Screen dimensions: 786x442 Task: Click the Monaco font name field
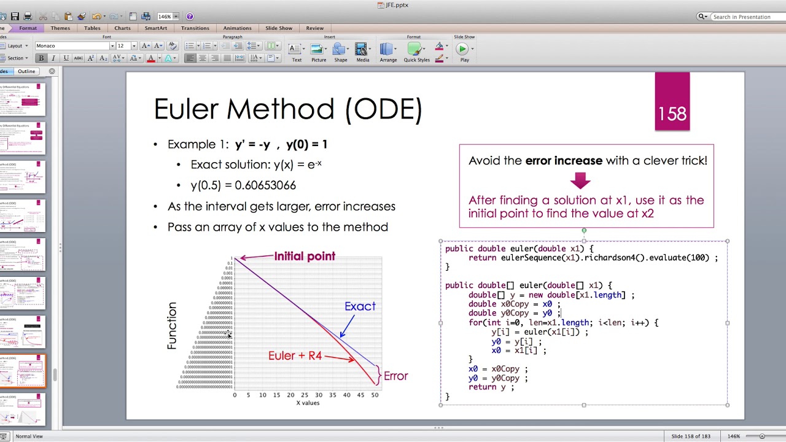[x=72, y=46]
